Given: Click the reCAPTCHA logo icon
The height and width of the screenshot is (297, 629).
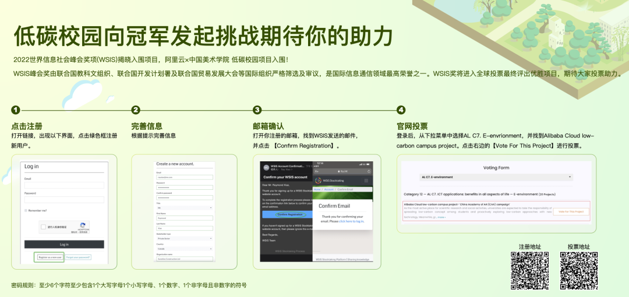Looking at the screenshot, I should click(83, 225).
